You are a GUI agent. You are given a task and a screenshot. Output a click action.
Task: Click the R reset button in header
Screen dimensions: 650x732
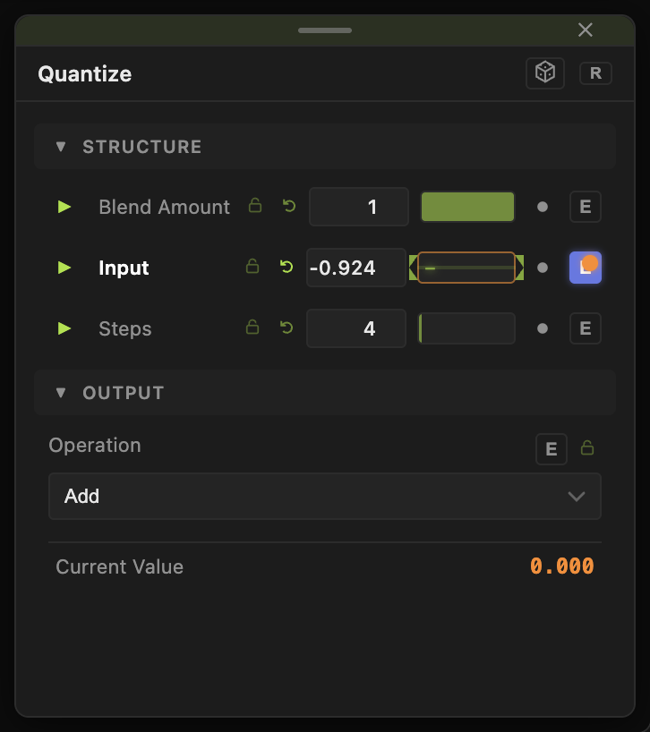[595, 73]
